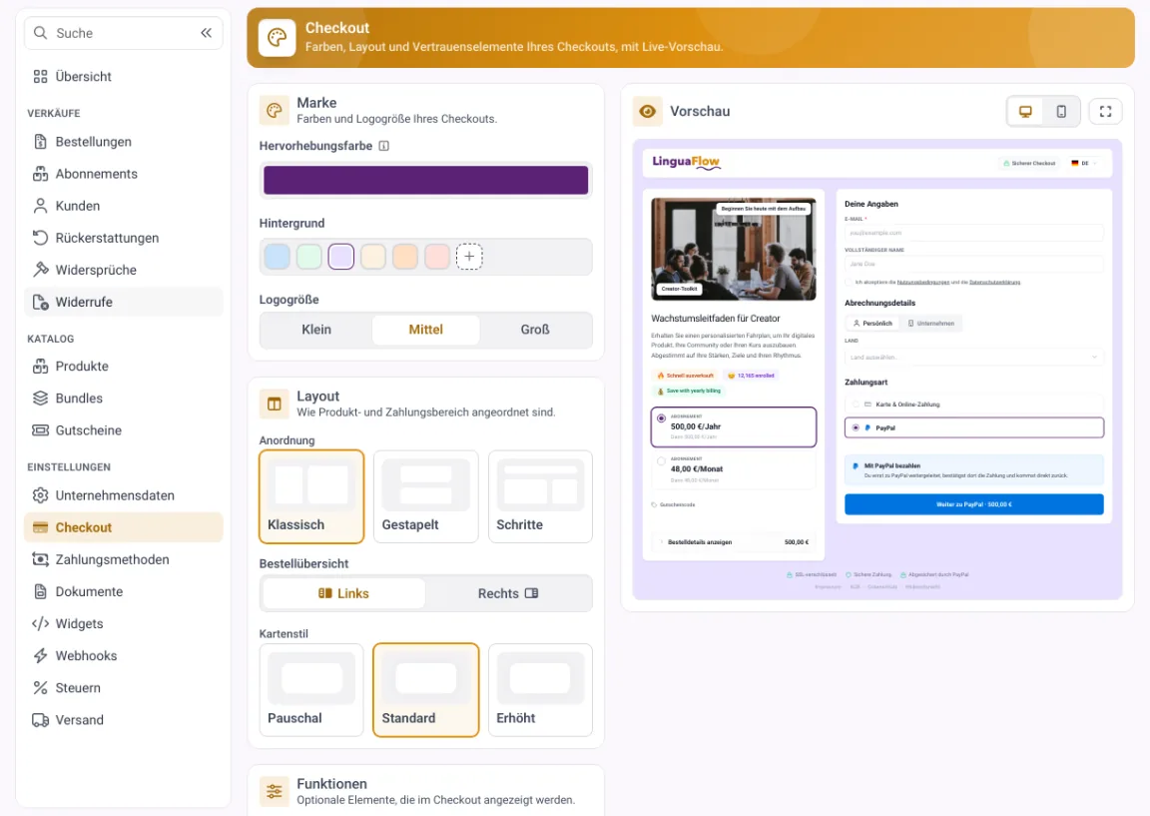Click the E-Mail field in preview
Image resolution: width=1150 pixels, height=816 pixels.
point(974,233)
